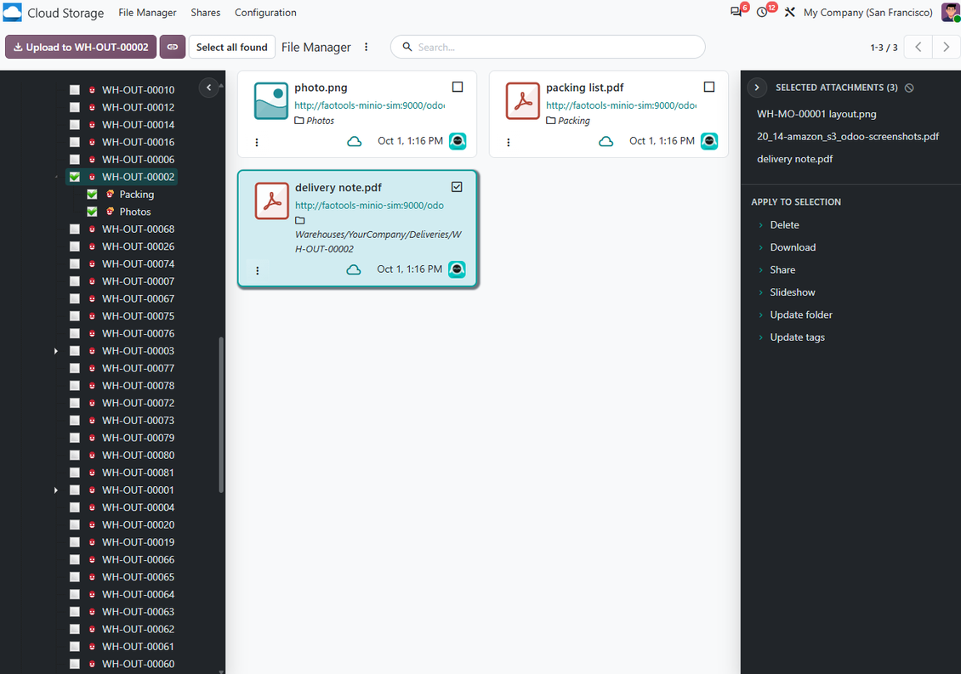Viewport: 961px width, 674px height.
Task: Click the Cloud Storage app logo icon
Action: point(12,12)
